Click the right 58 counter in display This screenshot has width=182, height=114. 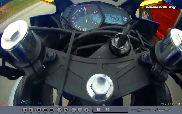[x=107, y=110]
